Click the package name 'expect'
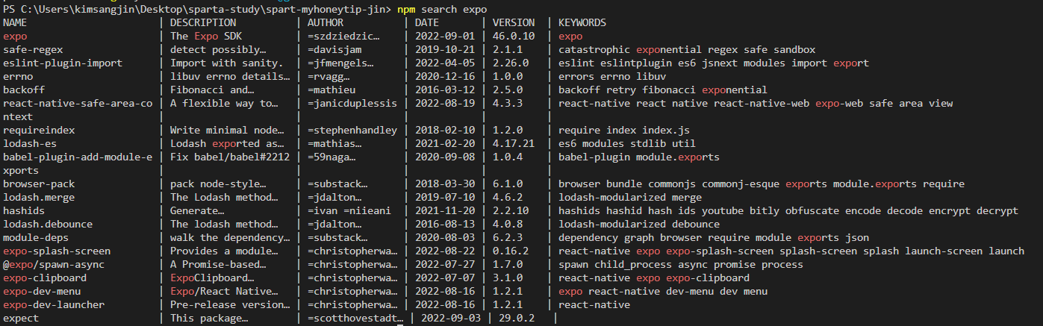Image resolution: width=1043 pixels, height=326 pixels. 21,318
